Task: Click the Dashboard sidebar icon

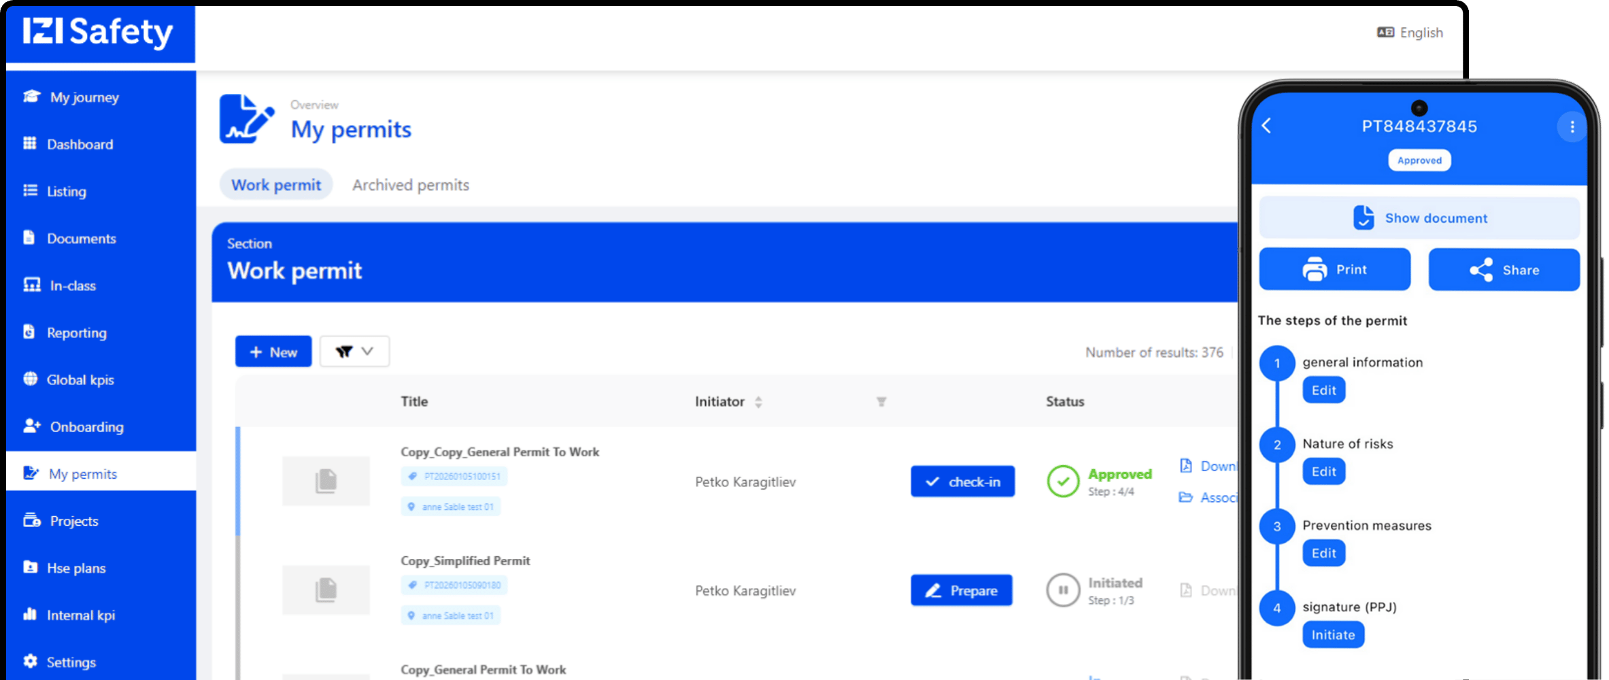Action: pos(30,143)
